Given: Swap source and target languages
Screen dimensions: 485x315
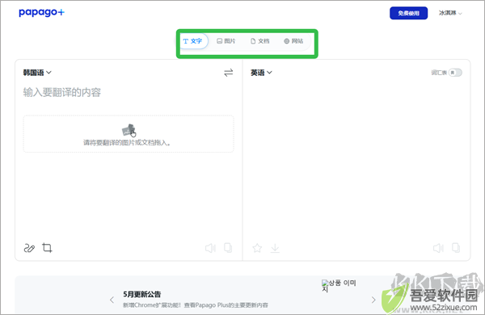Looking at the screenshot, I should click(229, 73).
